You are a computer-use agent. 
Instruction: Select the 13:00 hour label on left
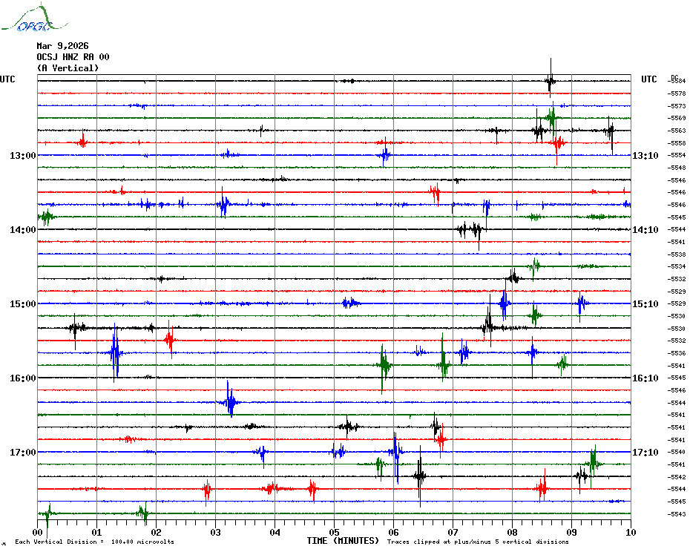[22, 156]
